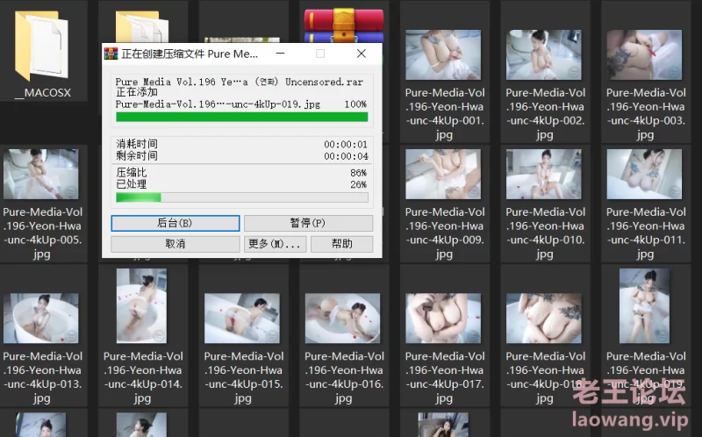Minimize the WinRAR compression dialog
The width and height of the screenshot is (702, 437).
280,54
